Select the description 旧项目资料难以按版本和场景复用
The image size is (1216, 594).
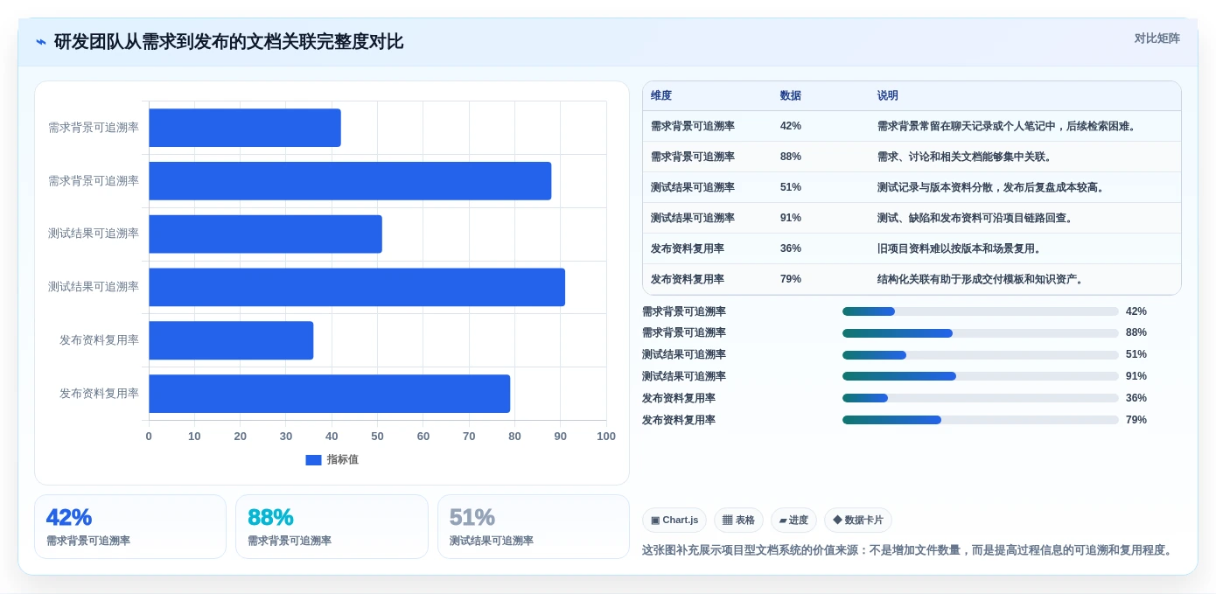point(956,248)
